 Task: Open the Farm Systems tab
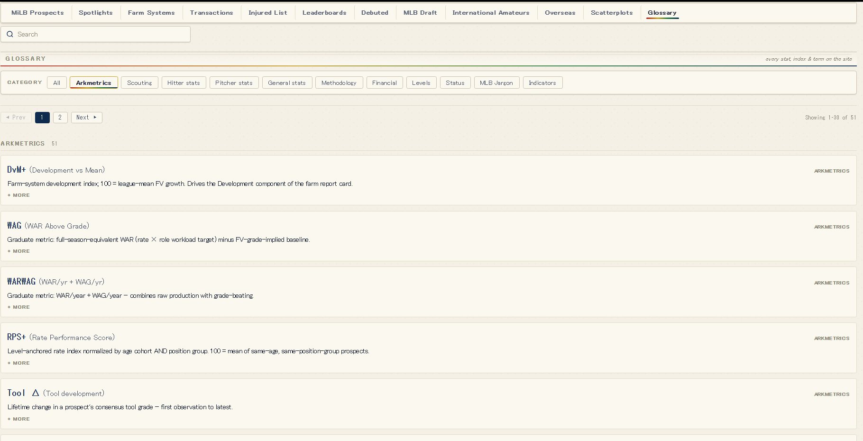tap(151, 13)
